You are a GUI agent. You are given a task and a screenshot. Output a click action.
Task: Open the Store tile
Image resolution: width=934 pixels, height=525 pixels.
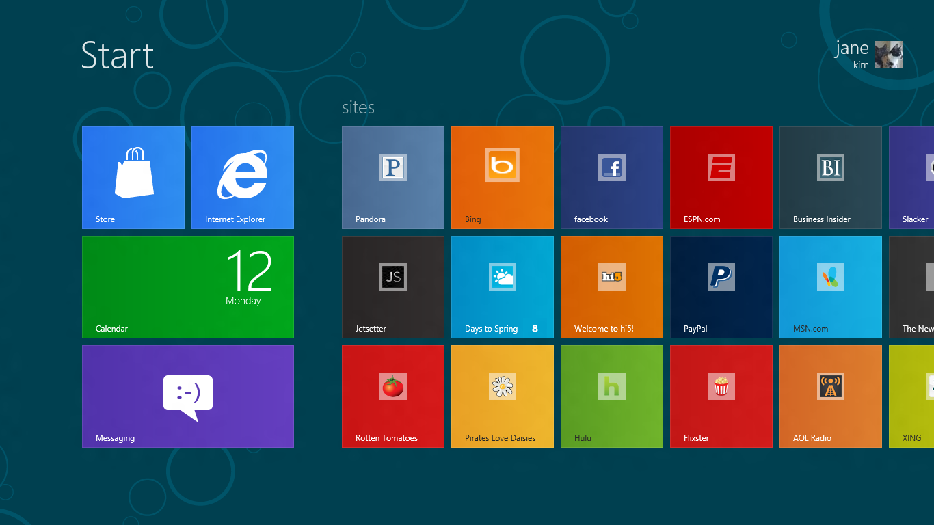click(x=133, y=178)
